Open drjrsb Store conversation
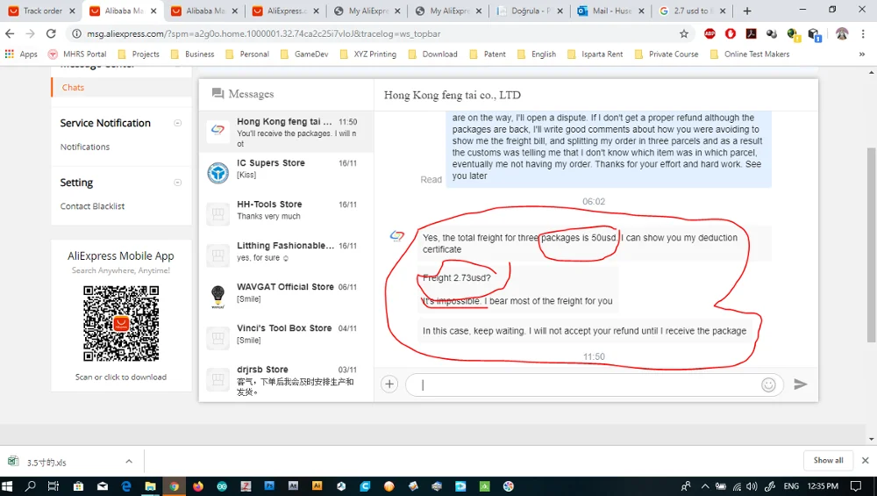 tap(287, 380)
